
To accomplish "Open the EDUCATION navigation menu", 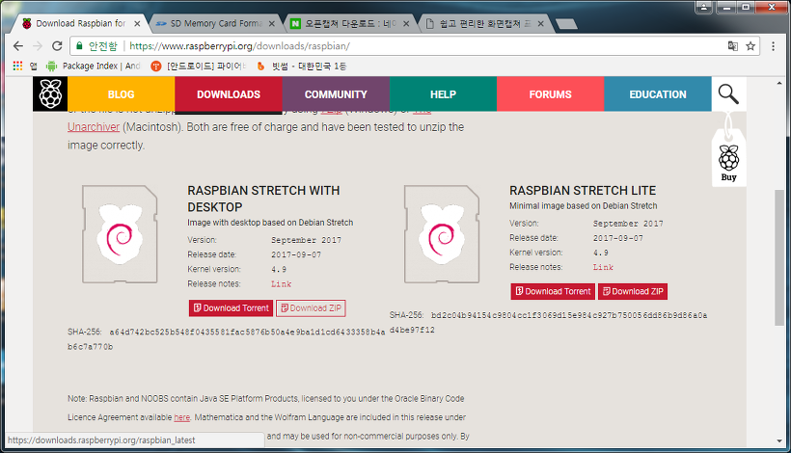I will (658, 94).
